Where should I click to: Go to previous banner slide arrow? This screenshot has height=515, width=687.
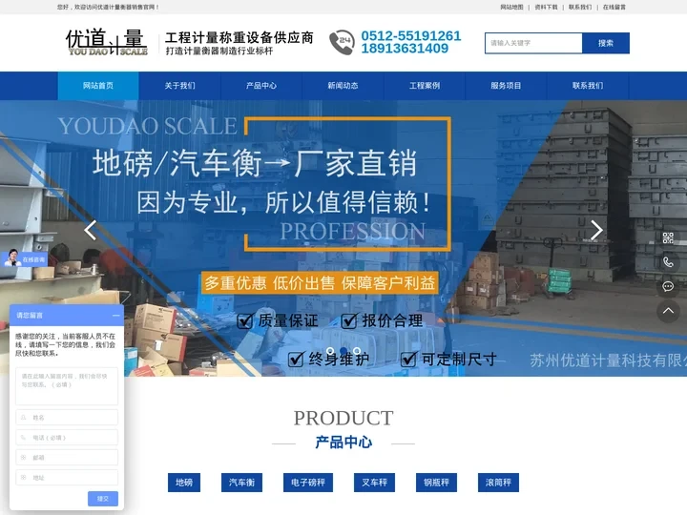coord(91,230)
